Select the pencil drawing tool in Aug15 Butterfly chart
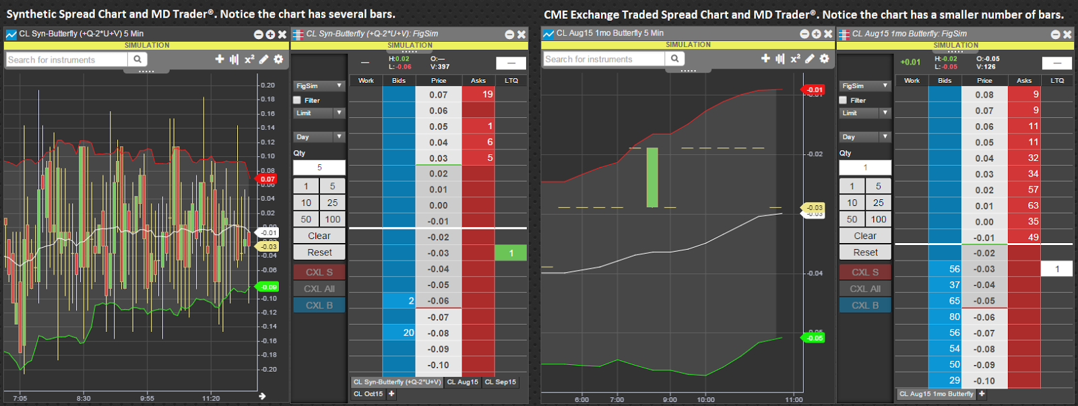Screen dimensions: 1078x406 pyautogui.click(x=810, y=59)
